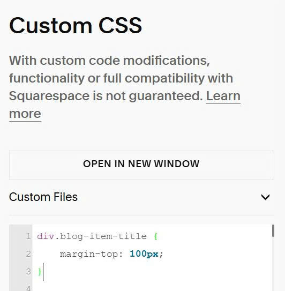This screenshot has height=291, width=285.
Task: Click the Custom CSS panel heading
Action: 76,25
